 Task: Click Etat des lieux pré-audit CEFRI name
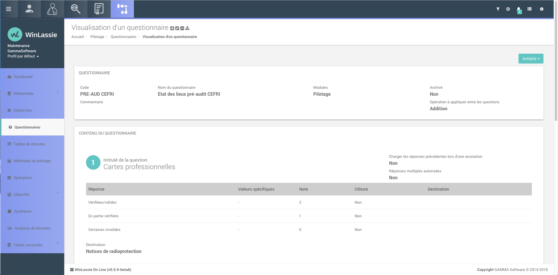coord(189,94)
